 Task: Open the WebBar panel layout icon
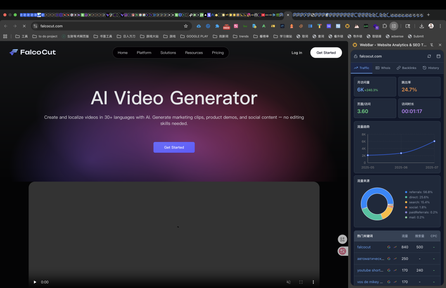click(x=438, y=56)
